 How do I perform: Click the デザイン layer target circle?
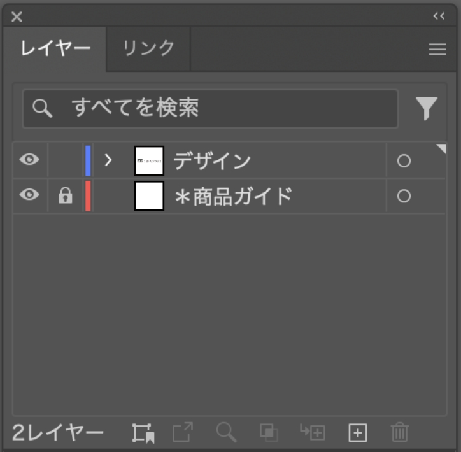(x=404, y=161)
